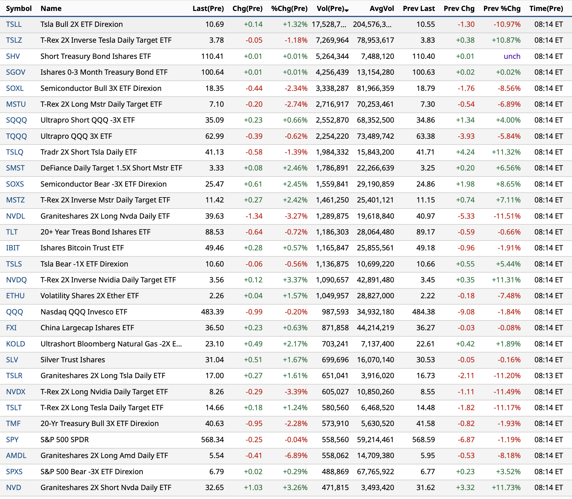The width and height of the screenshot is (572, 499).
Task: Open the NVDL symbol link
Action: point(16,216)
